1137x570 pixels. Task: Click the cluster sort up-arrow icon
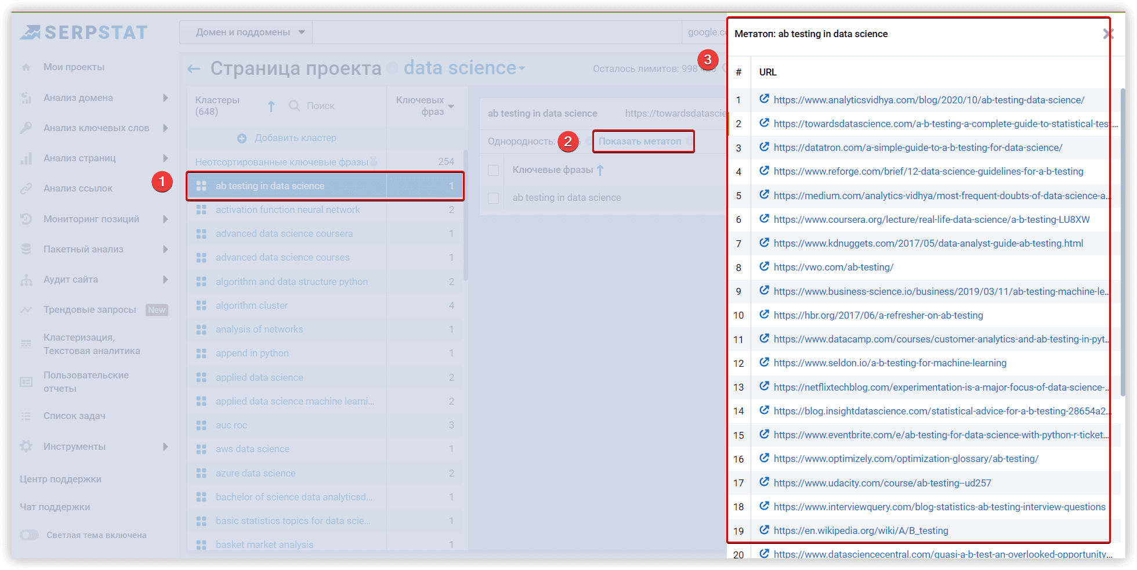(x=271, y=106)
